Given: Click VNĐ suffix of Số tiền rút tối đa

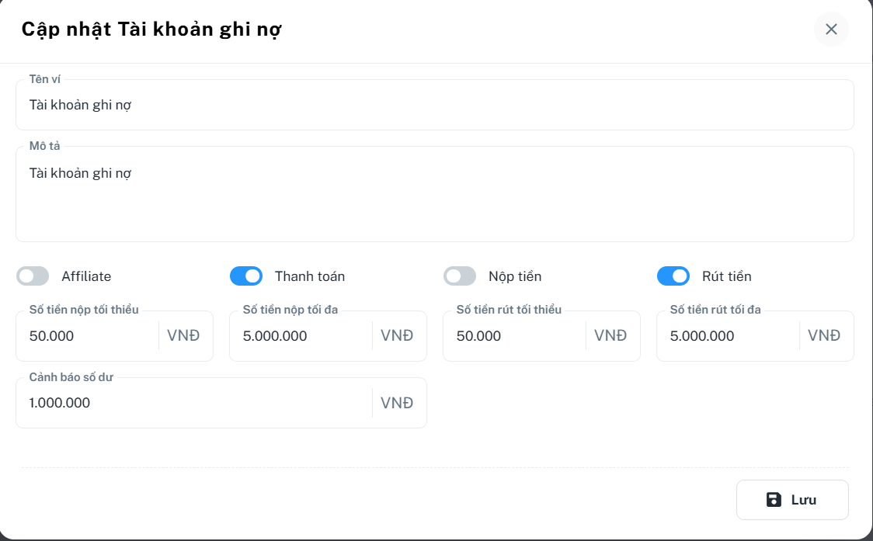Looking at the screenshot, I should pos(824,336).
